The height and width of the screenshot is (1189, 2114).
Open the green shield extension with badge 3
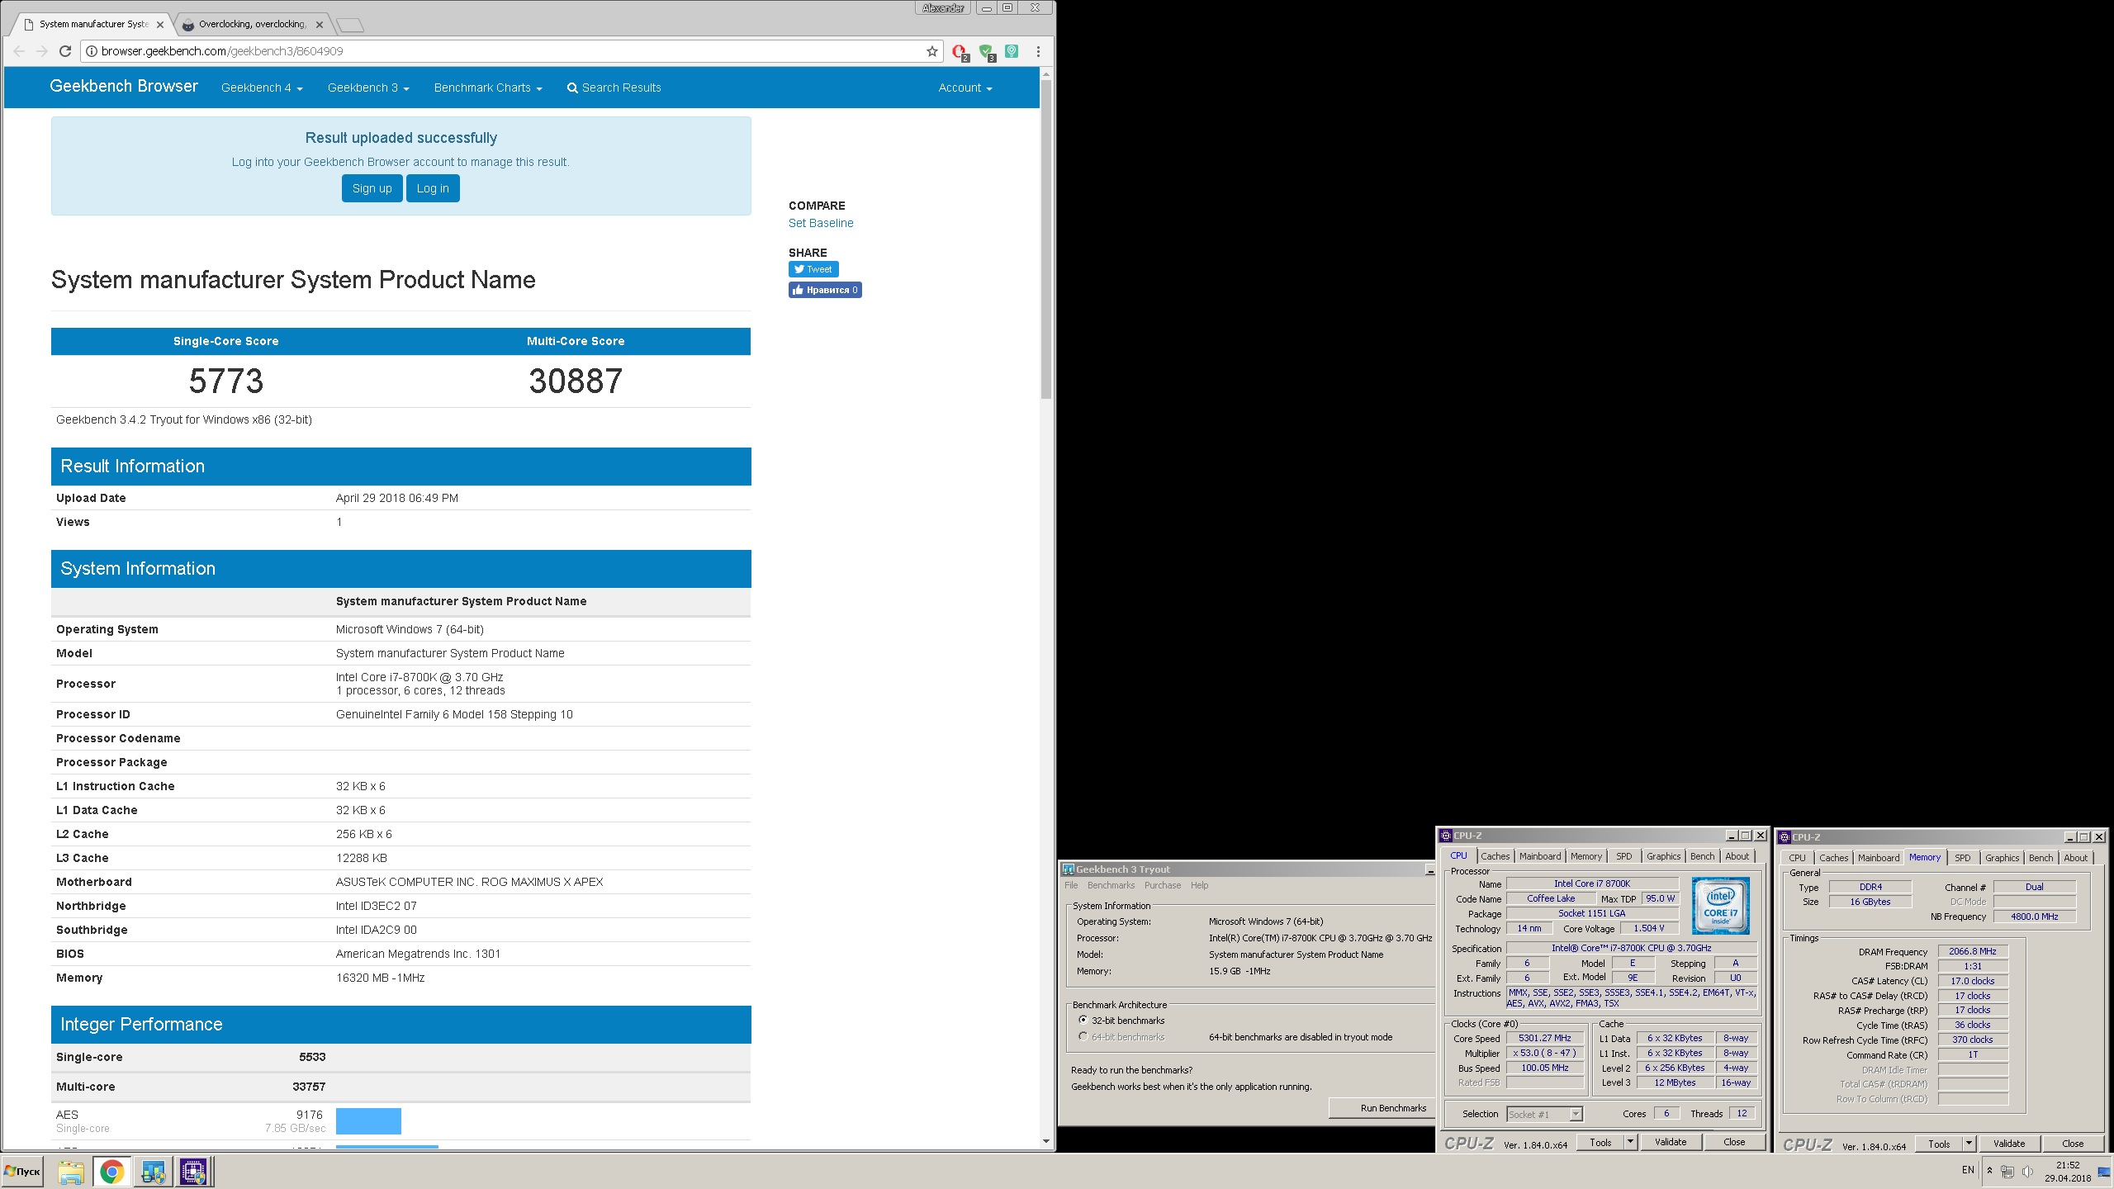pos(986,52)
